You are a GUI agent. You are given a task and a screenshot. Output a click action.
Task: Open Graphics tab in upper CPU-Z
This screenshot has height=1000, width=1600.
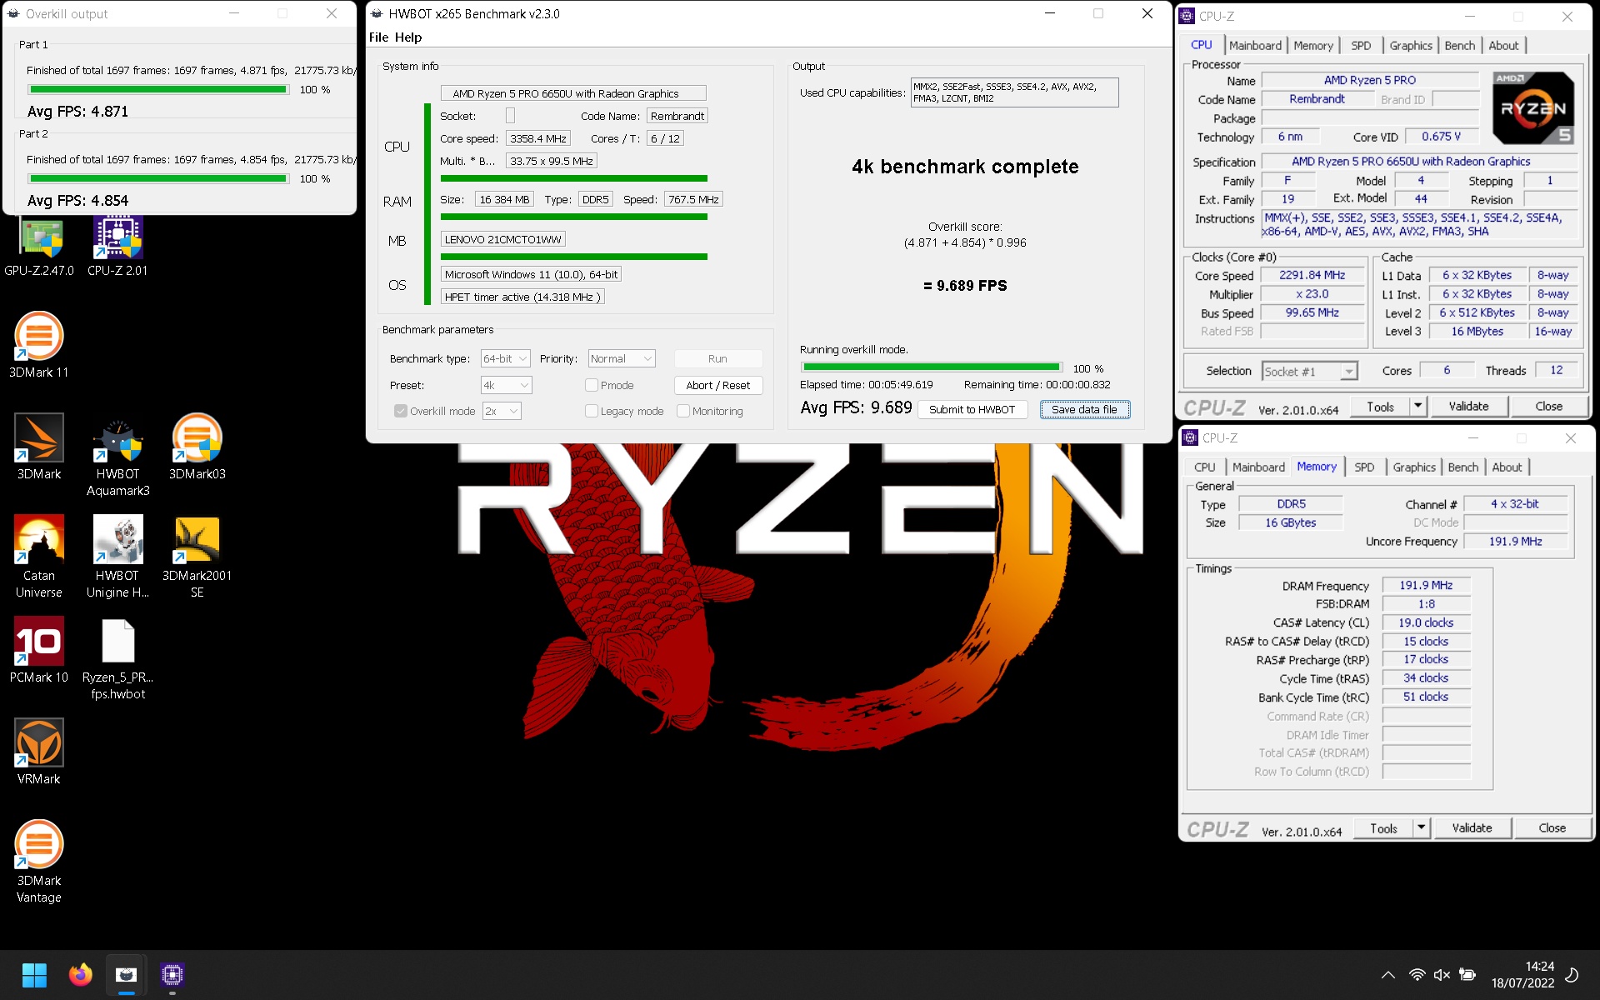(x=1411, y=46)
